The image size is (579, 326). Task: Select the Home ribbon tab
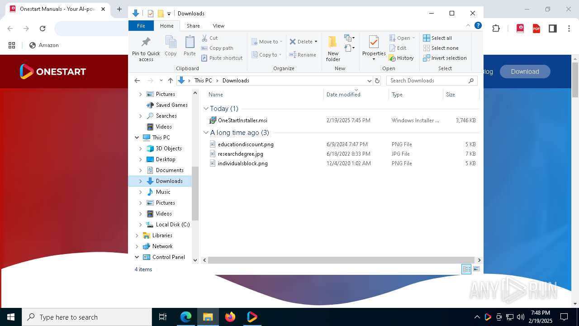coord(166,26)
